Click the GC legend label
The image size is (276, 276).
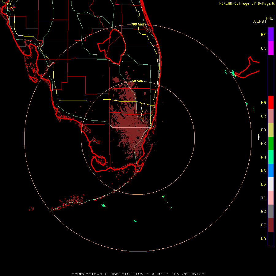coord(263,211)
